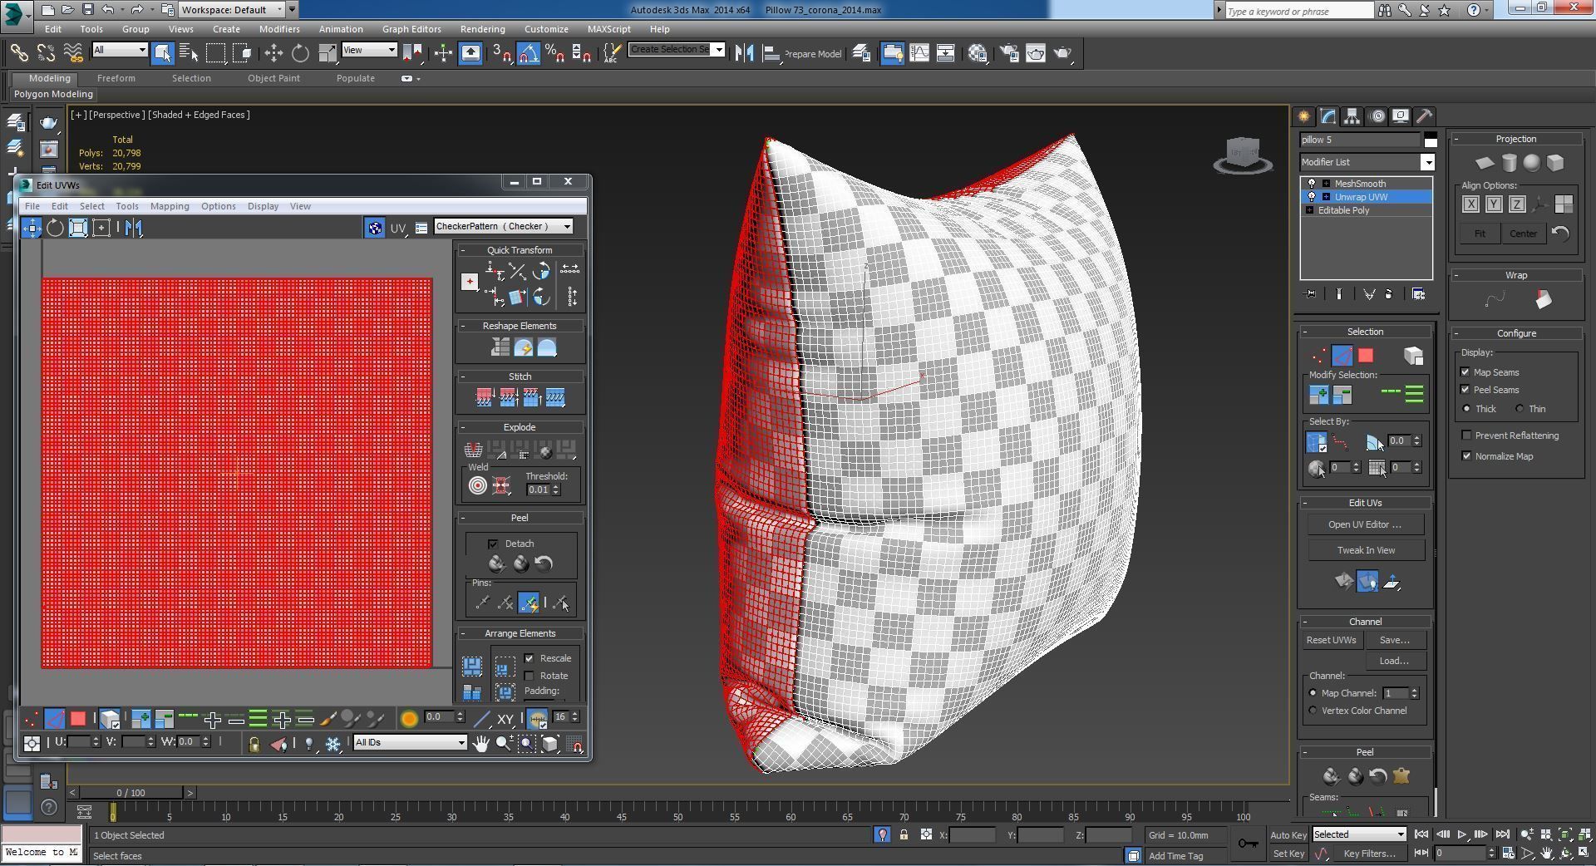Click the Load... button in Channel

[x=1394, y=661]
